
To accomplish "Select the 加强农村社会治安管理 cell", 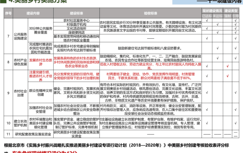I will coord(40,110).
